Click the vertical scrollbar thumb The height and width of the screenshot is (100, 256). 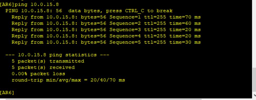254,80
